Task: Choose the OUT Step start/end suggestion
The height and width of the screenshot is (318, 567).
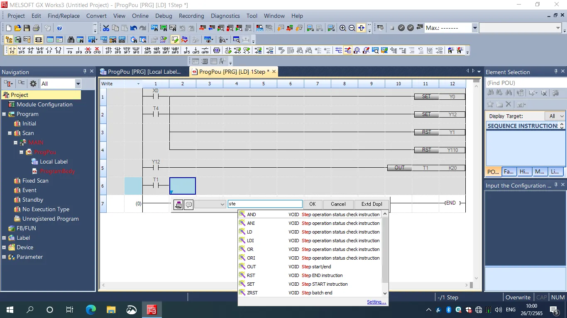Action: [x=310, y=267]
